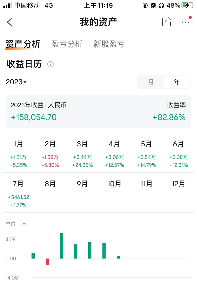The image size is (197, 299).
Task: Tap the back arrow icon
Action: tap(10, 22)
